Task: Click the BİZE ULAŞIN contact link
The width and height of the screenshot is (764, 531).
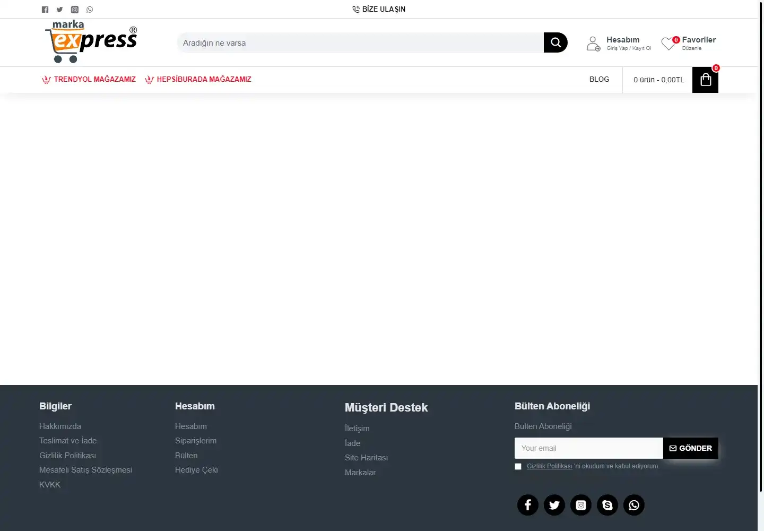Action: coord(379,9)
